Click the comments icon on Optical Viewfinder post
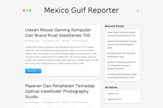 (x=74, y=102)
